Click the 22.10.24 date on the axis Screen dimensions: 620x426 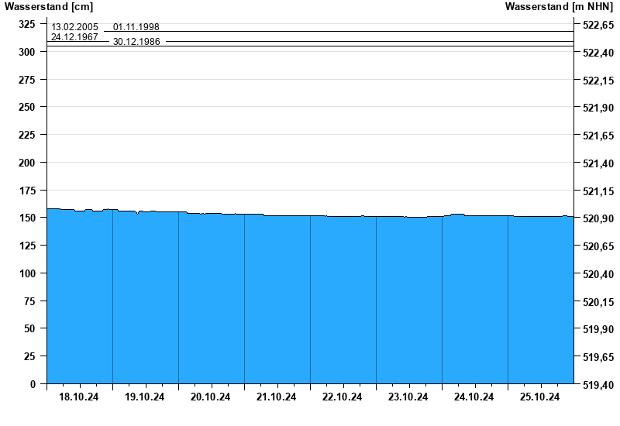pyautogui.click(x=343, y=397)
